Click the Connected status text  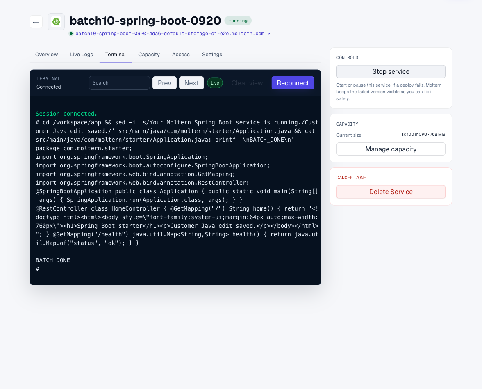click(x=48, y=87)
